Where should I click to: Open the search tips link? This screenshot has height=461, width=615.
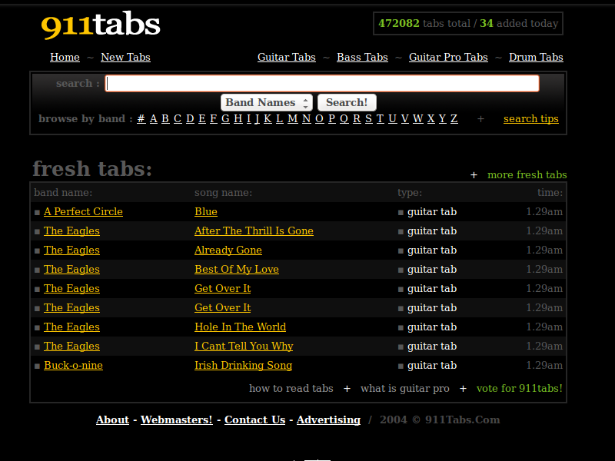click(x=530, y=119)
